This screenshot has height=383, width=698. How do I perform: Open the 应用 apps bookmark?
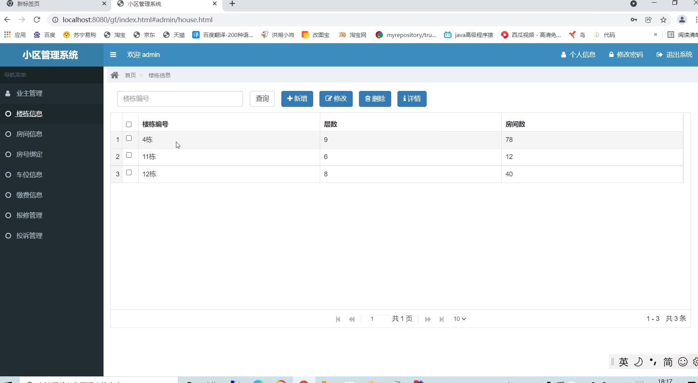(x=15, y=35)
